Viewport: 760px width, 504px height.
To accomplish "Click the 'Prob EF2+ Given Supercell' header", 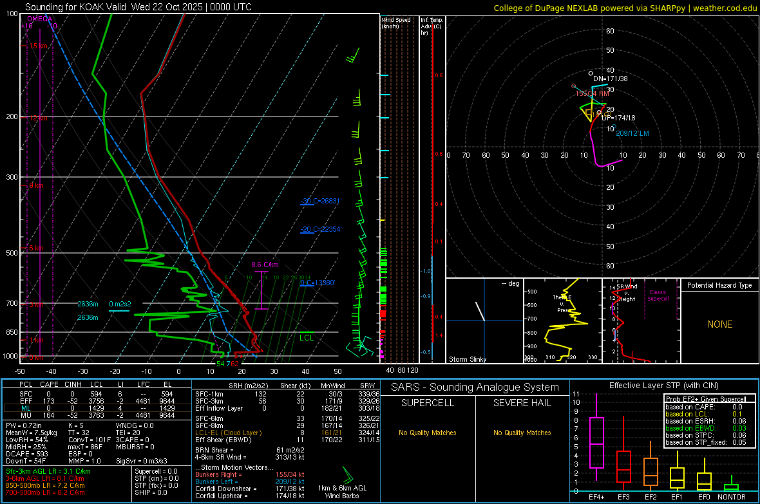I will [706, 399].
